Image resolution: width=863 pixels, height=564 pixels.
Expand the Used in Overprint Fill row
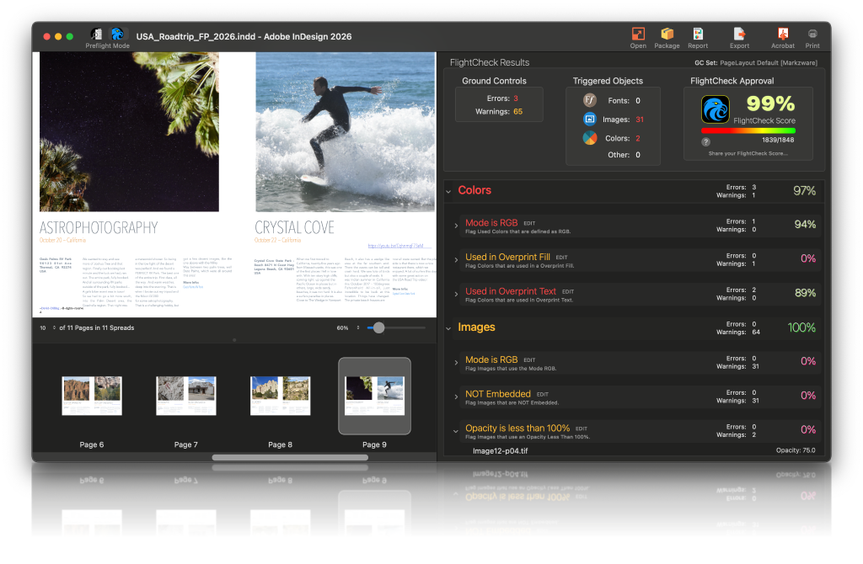(456, 259)
